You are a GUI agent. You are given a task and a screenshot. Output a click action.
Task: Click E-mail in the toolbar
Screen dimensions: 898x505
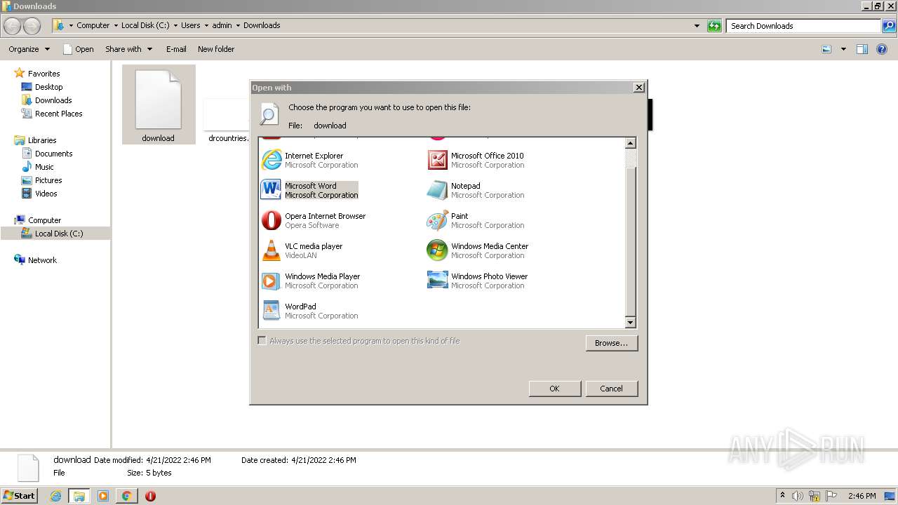coord(176,49)
